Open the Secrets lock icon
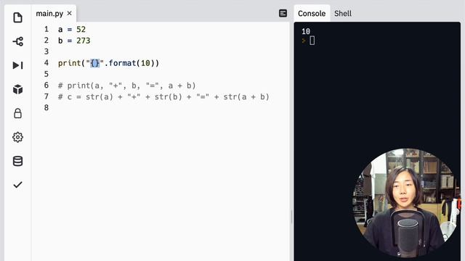 (17, 113)
